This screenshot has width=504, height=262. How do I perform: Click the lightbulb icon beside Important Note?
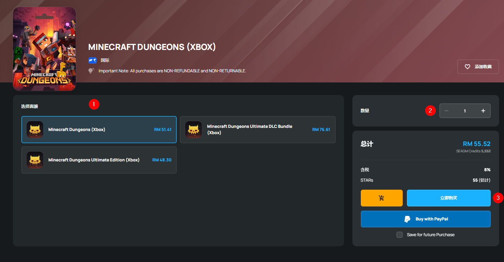(x=92, y=71)
